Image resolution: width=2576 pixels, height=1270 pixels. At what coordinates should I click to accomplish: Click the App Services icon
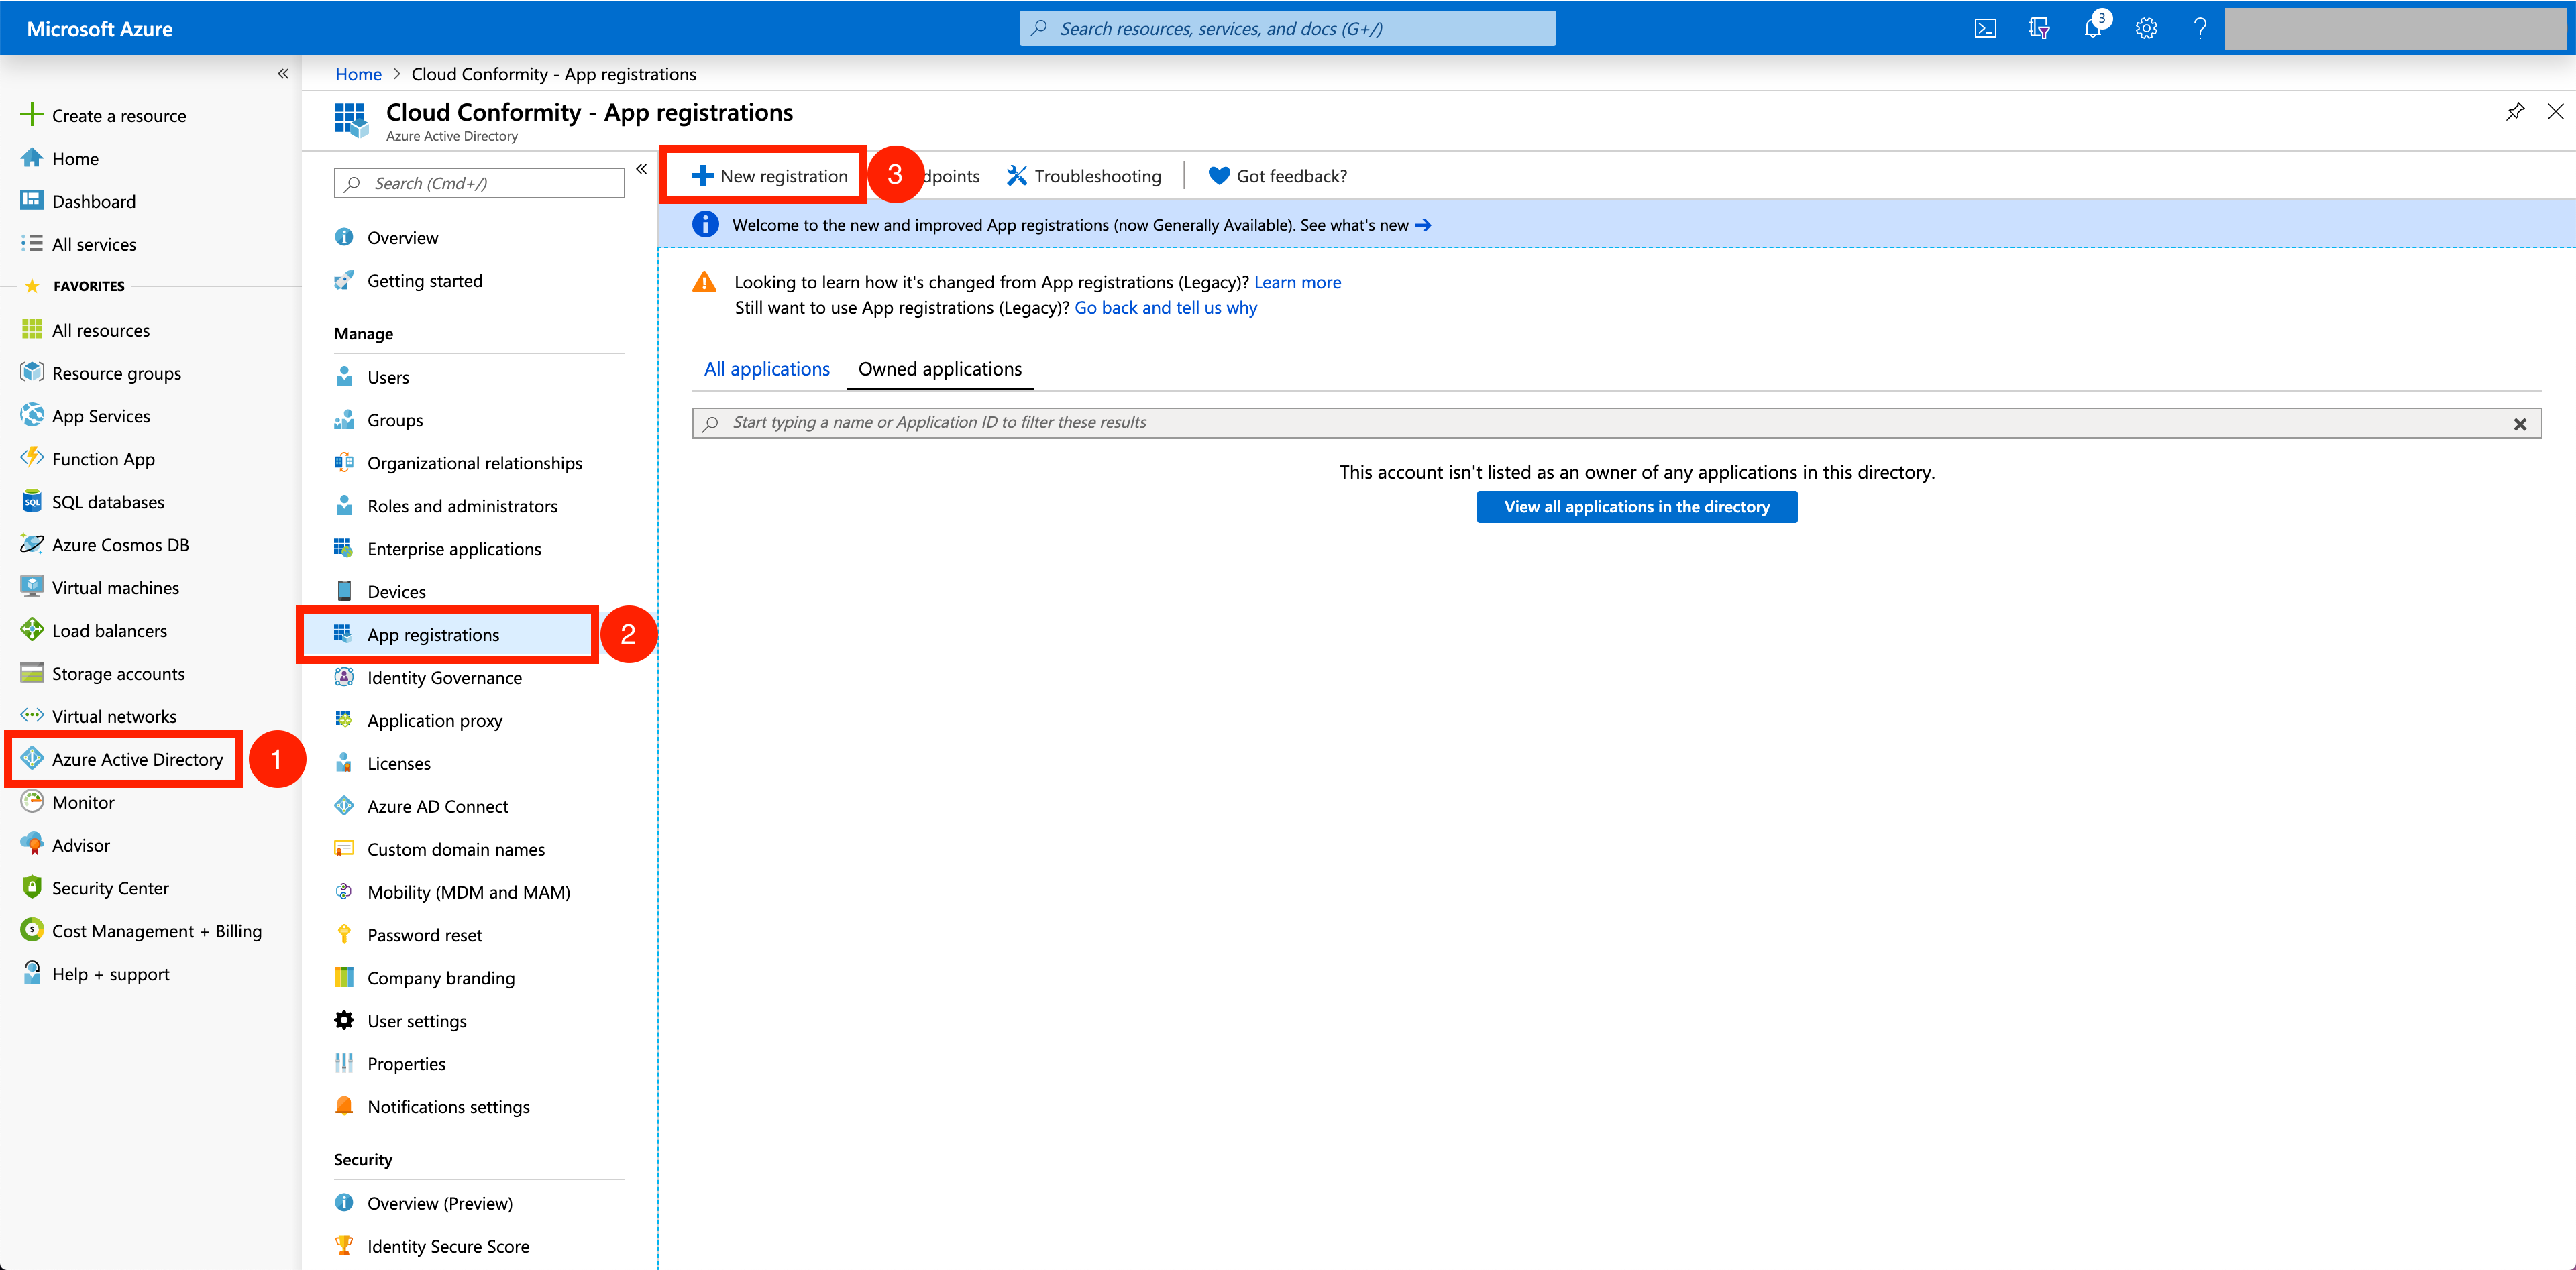[x=32, y=416]
